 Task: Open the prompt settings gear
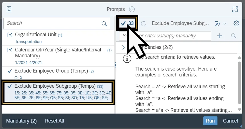(x=236, y=23)
